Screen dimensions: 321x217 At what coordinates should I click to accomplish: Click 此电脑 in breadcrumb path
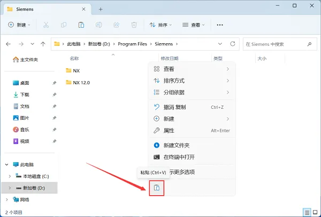pos(74,44)
